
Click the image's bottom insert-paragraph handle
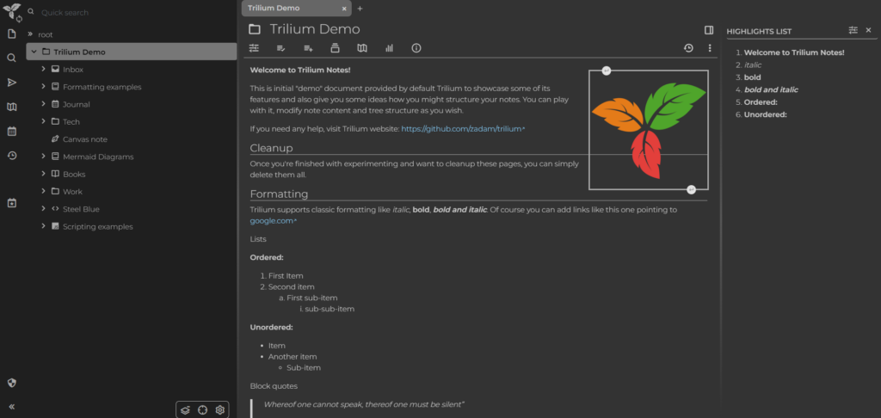tap(692, 189)
